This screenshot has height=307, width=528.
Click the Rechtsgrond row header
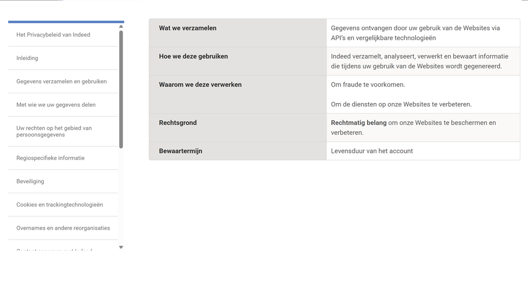[178, 123]
